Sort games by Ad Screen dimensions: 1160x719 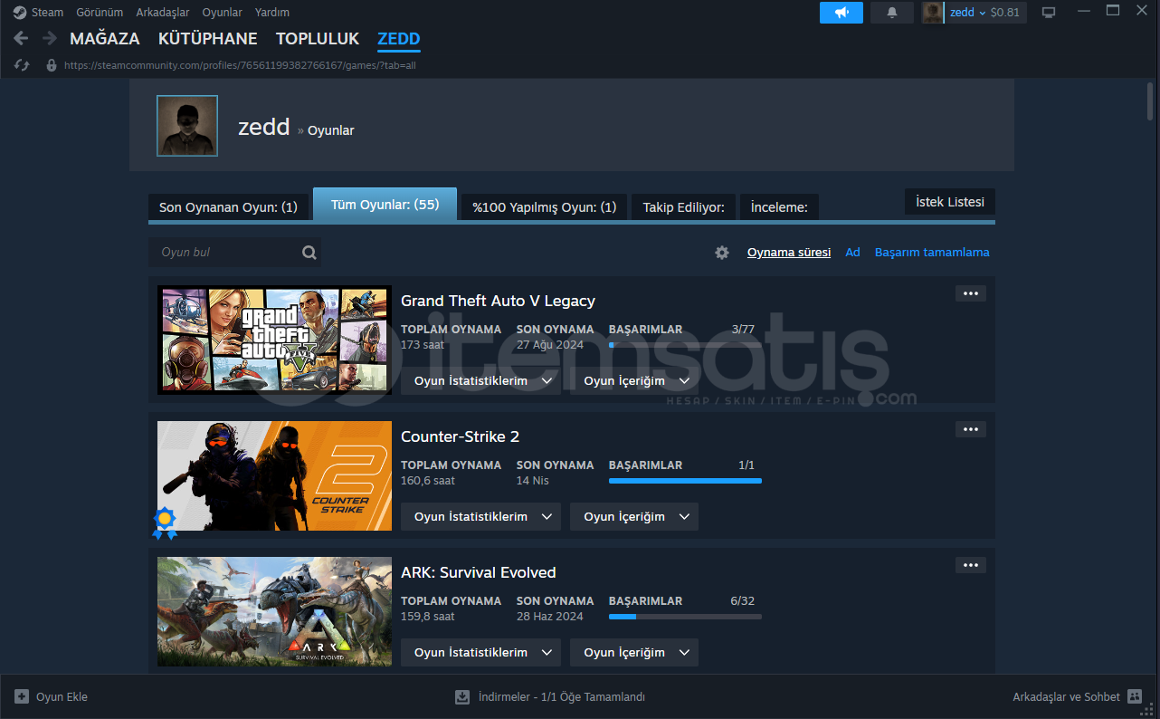coord(852,253)
